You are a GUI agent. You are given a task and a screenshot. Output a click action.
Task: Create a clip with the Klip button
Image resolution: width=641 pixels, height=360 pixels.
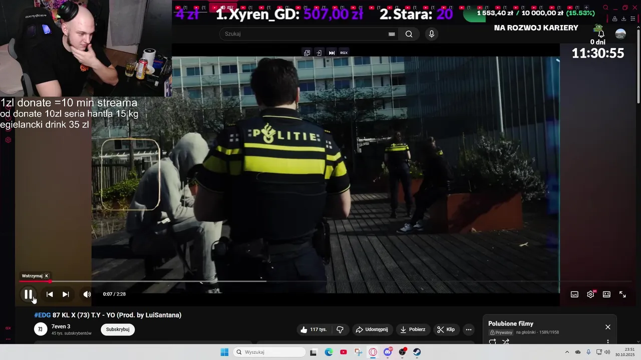point(446,329)
